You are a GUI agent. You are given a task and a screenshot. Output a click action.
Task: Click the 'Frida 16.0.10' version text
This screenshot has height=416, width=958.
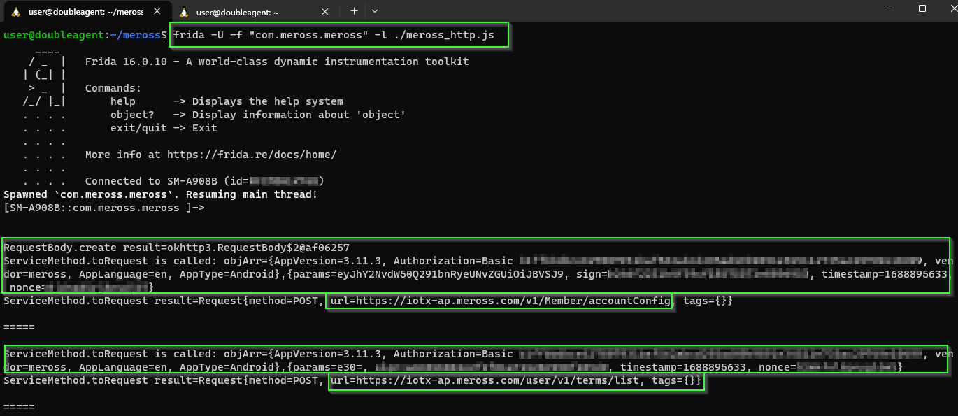(x=126, y=62)
